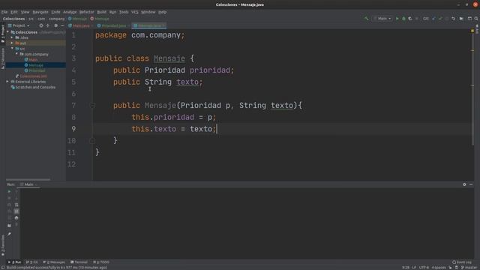Open the VCS menu

coord(135,12)
